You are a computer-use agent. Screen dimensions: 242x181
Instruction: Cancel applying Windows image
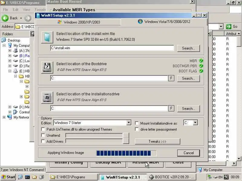188,153
